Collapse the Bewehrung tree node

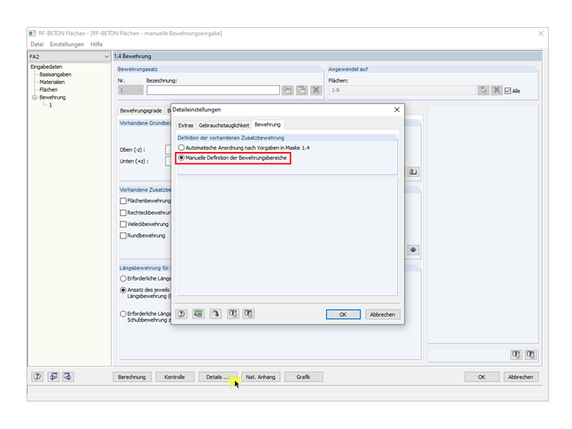[x=35, y=97]
